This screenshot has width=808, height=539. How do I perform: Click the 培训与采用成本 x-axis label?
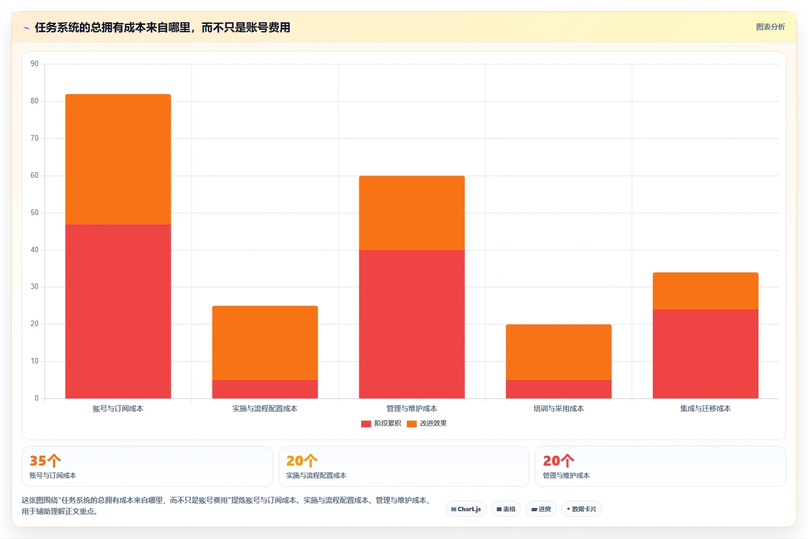pyautogui.click(x=558, y=408)
